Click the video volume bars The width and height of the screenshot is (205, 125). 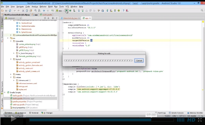pyautogui.click(x=181, y=120)
